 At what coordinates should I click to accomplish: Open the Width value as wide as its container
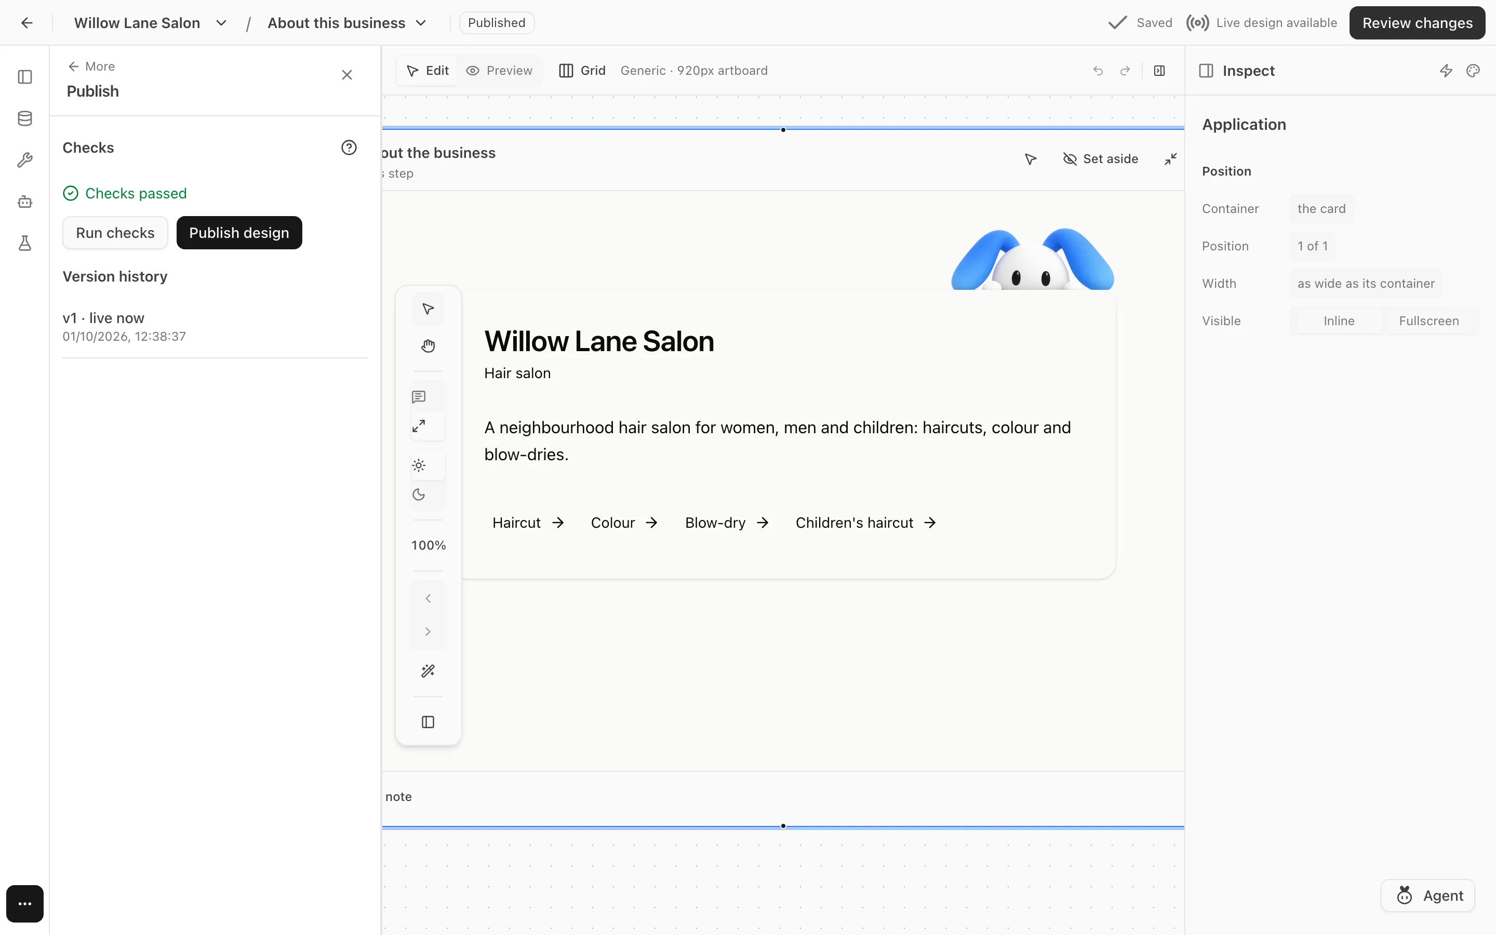point(1366,283)
